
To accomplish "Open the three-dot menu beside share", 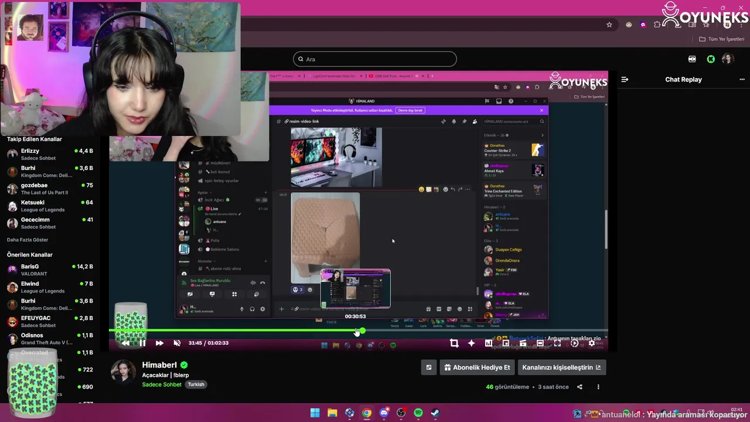I will [x=598, y=387].
